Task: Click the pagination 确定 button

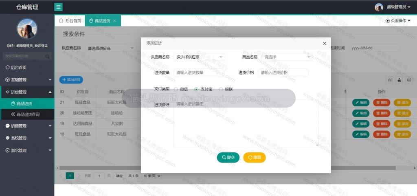Action: coord(119,176)
